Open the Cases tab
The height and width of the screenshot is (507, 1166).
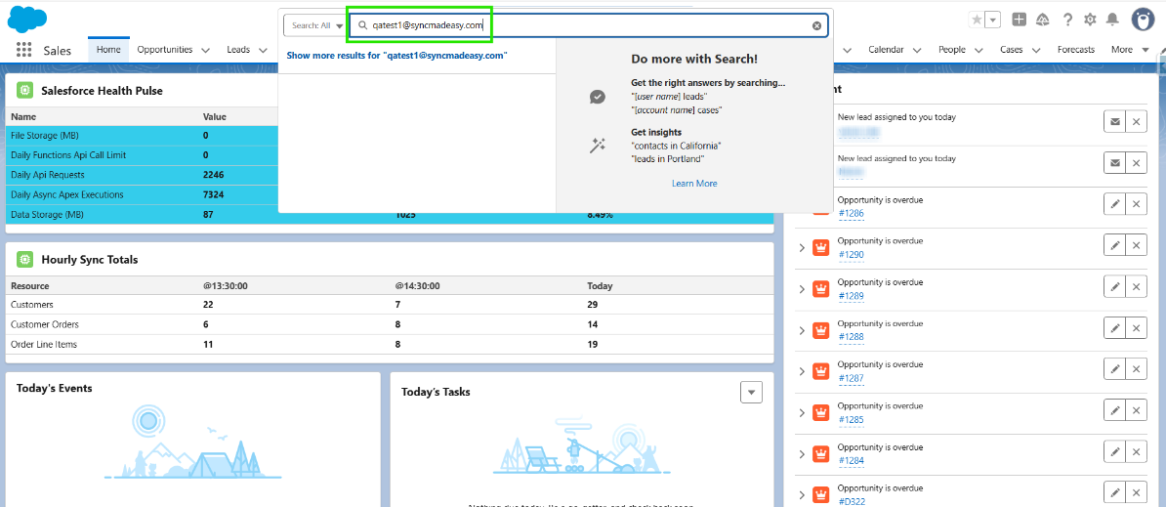pyautogui.click(x=1012, y=50)
